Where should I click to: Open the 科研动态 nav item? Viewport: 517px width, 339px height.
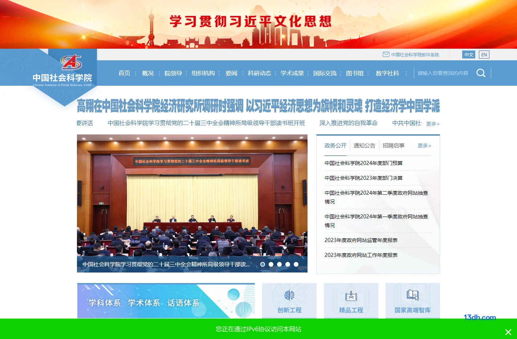point(259,73)
